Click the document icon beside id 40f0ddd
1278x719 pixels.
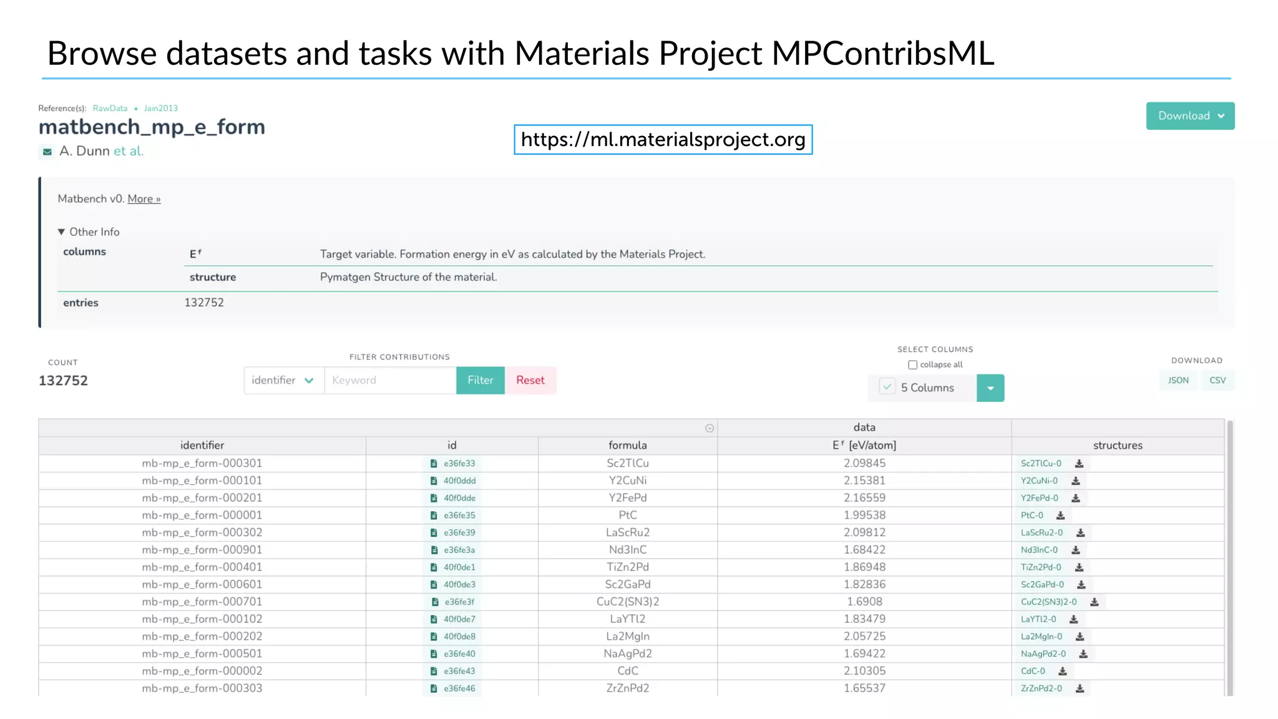pyautogui.click(x=434, y=481)
